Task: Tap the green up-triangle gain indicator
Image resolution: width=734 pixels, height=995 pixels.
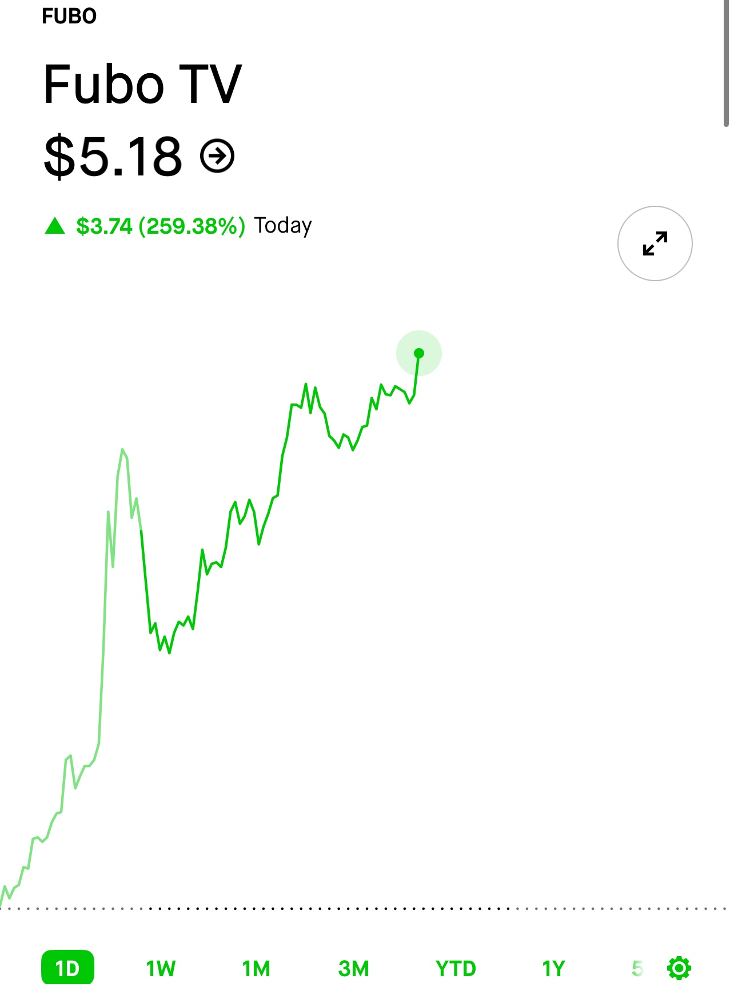Action: (x=55, y=226)
